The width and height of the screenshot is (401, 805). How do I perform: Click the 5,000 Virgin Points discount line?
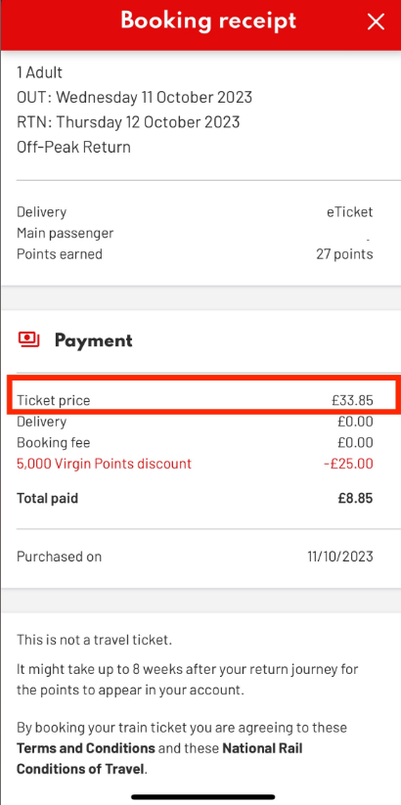(105, 464)
